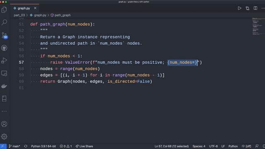Click the minimap code overview

point(258,26)
